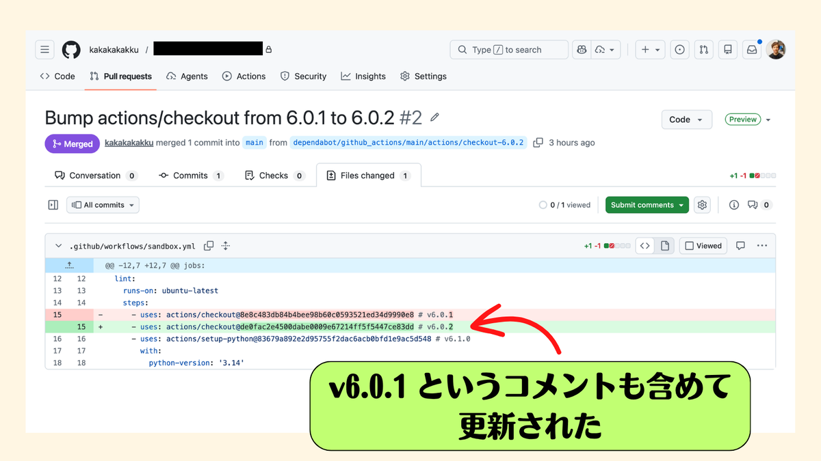Open diff settings gear icon
This screenshot has height=461, width=821.
coord(702,205)
